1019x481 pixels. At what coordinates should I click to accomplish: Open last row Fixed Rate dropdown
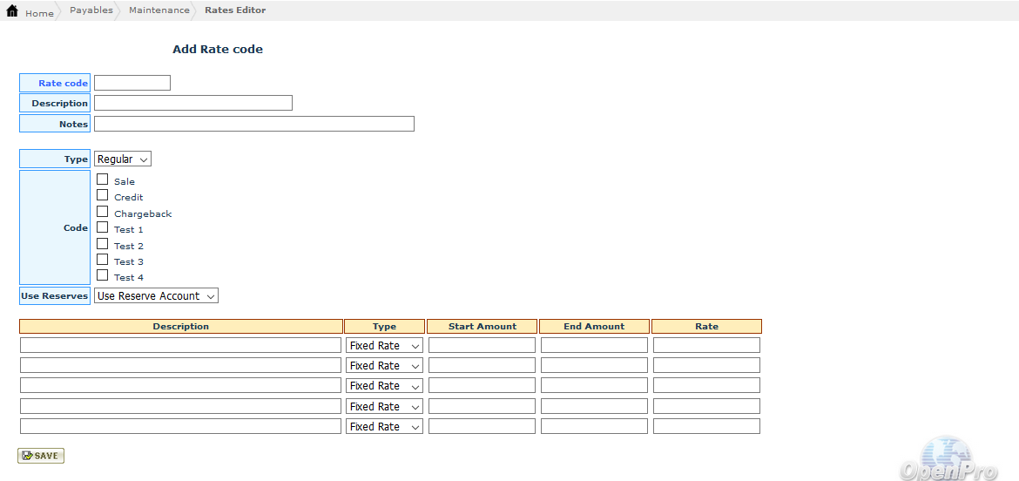coord(385,427)
